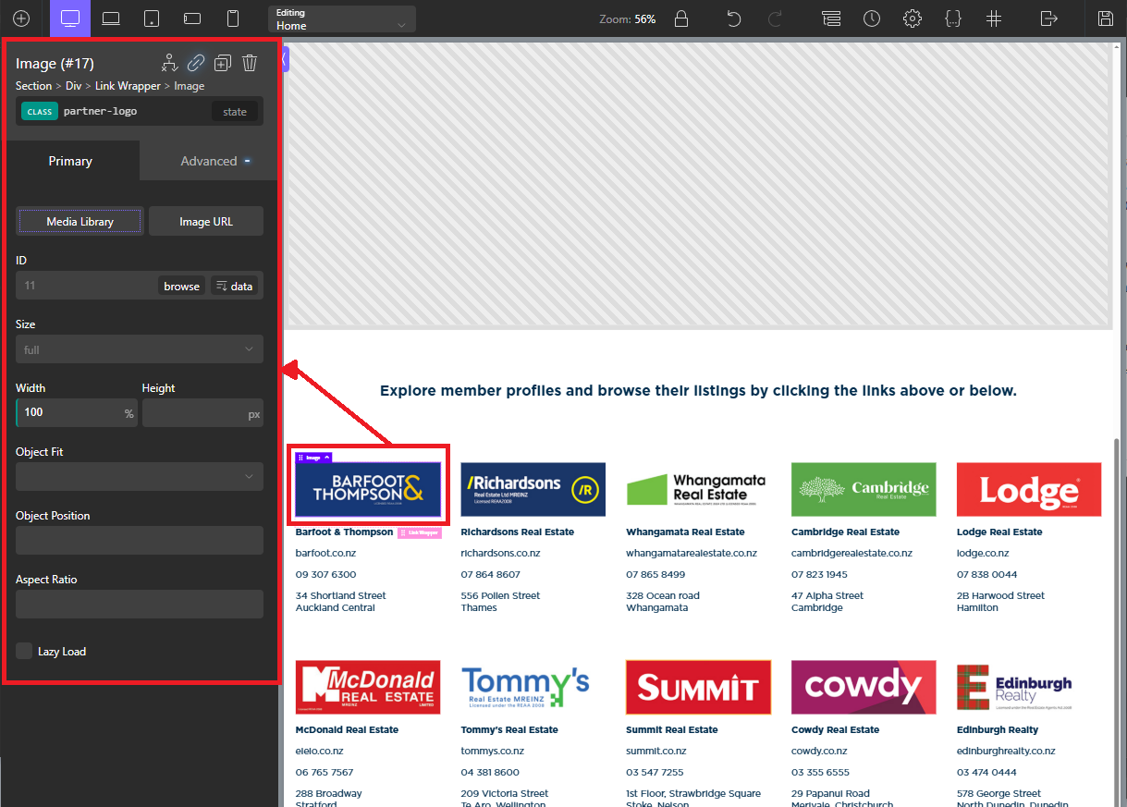Select the Cambridge Real Estate logo
Viewport: 1127px width, 807px height.
coord(864,489)
